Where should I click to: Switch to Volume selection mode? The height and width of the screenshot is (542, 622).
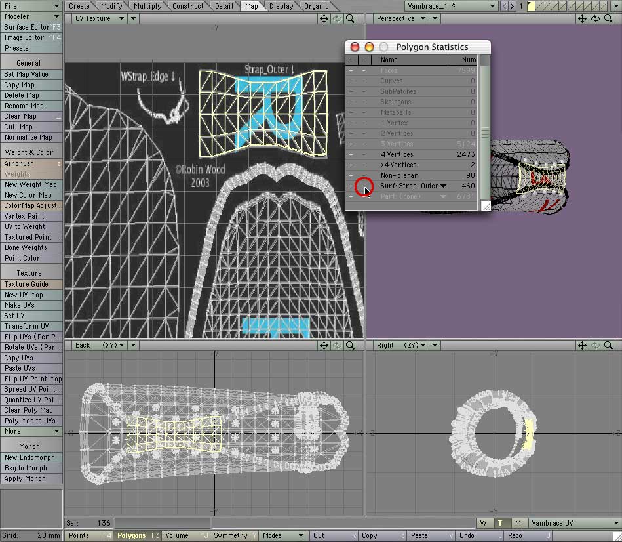pos(185,535)
